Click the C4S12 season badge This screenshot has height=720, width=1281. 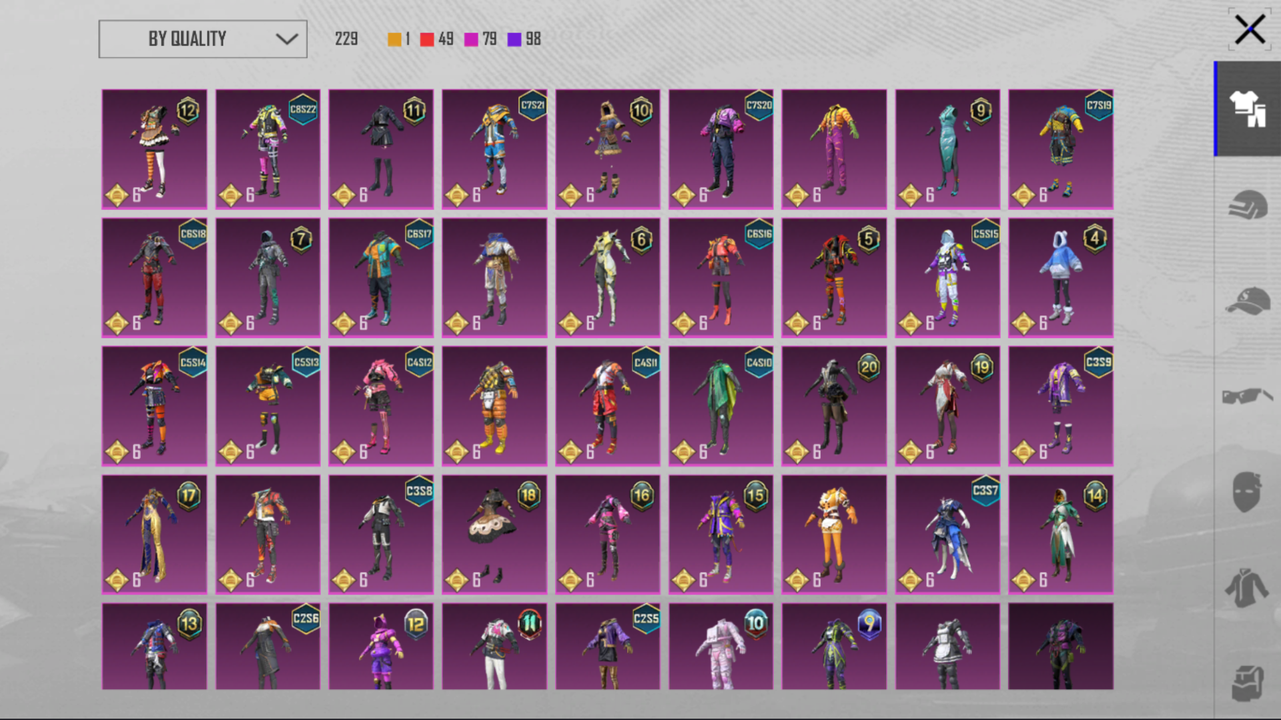pyautogui.click(x=419, y=363)
